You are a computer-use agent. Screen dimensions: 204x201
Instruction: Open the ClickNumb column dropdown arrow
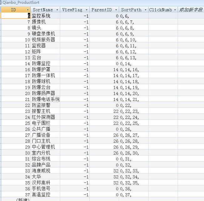pos(175,10)
